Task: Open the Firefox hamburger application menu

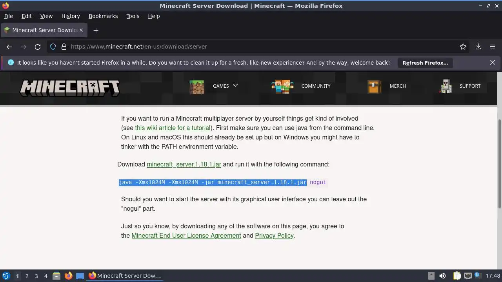Action: click(x=493, y=47)
